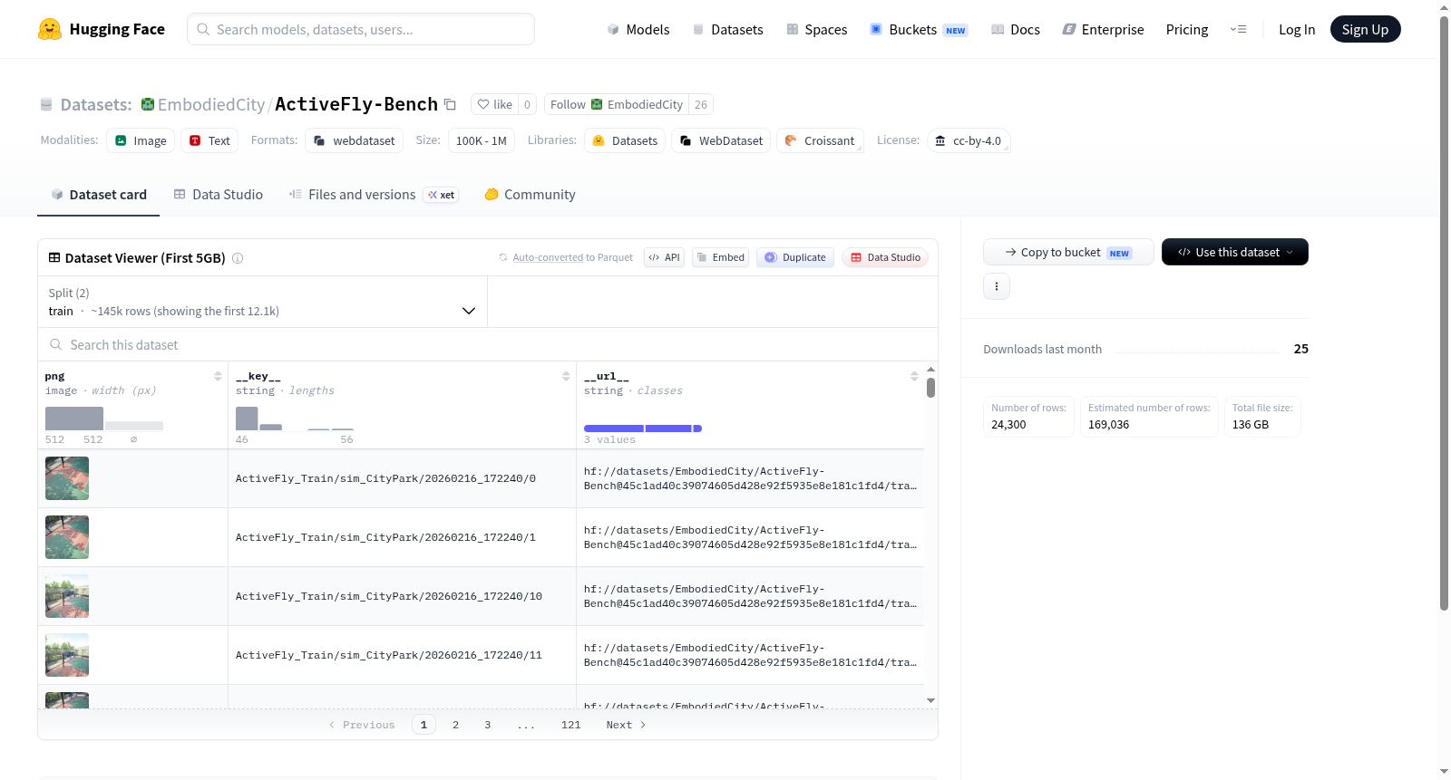Open the 26 followers count
Viewport: 1451px width, 780px height.
pos(701,104)
